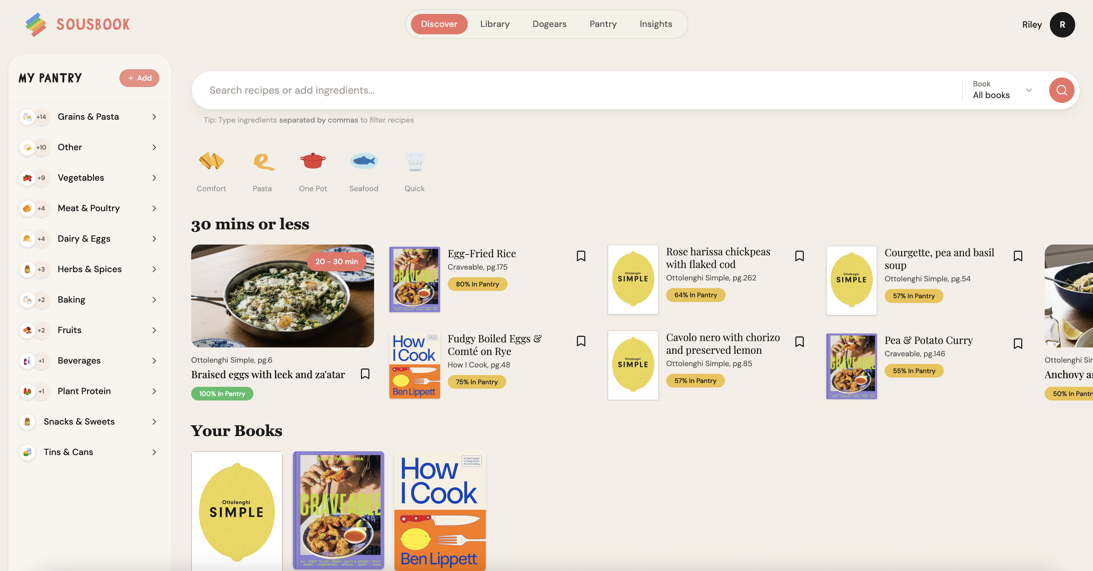Select the Comfort recipe filter icon

211,162
